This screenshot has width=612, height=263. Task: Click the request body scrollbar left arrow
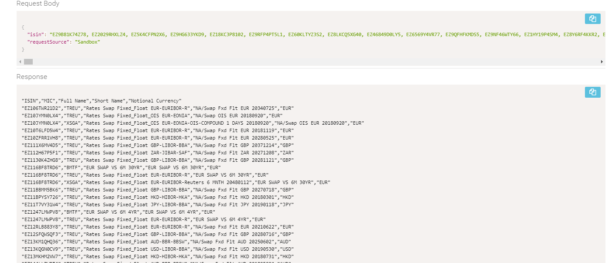(x=20, y=62)
